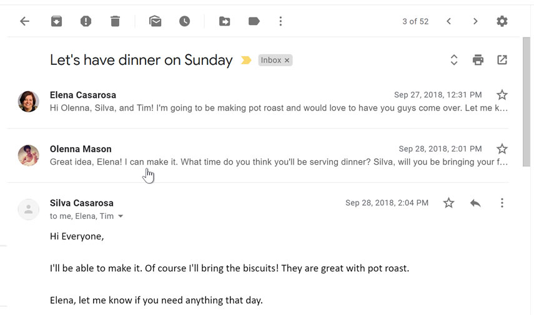Toggle the yellow importance marker

click(x=246, y=61)
